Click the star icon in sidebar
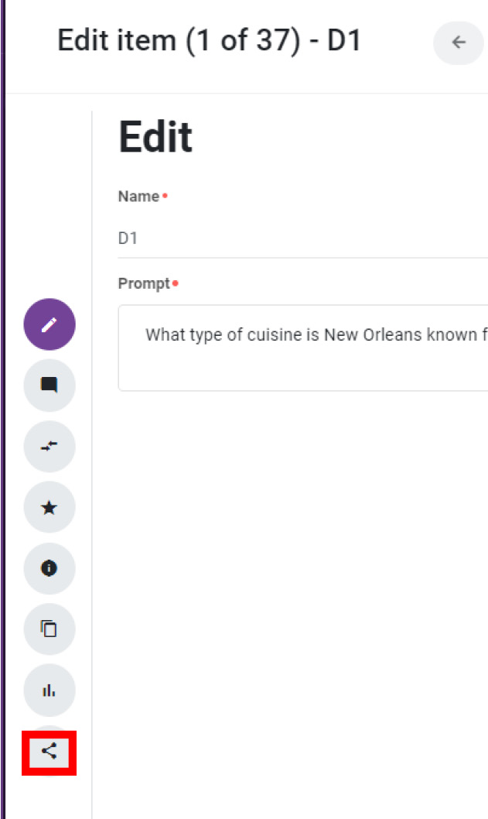Viewport: 488px width, 819px height. click(49, 507)
